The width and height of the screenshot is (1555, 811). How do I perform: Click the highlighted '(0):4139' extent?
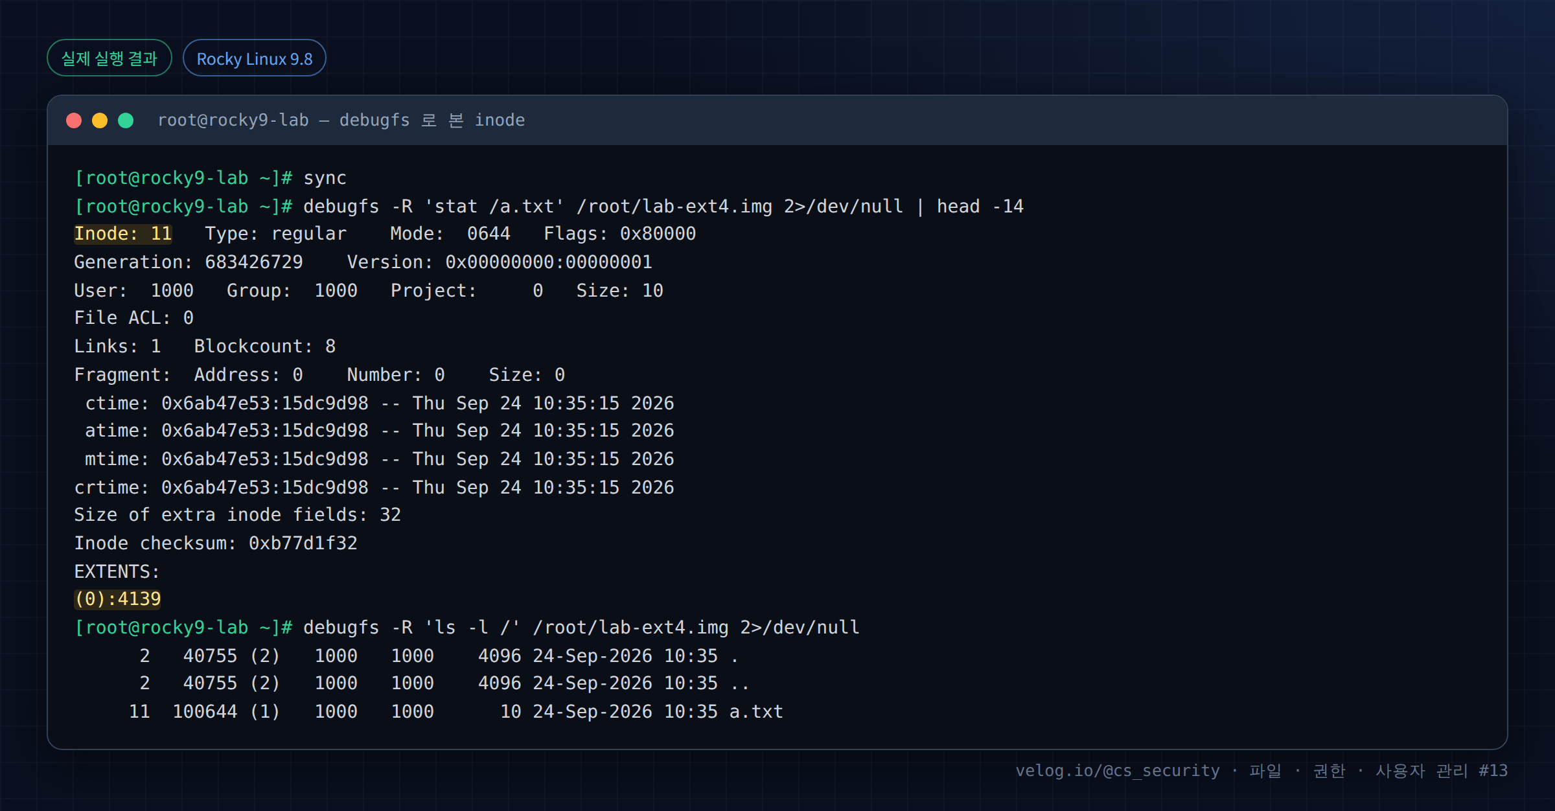(x=118, y=599)
